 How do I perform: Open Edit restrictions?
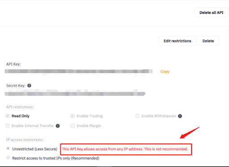coord(177,41)
